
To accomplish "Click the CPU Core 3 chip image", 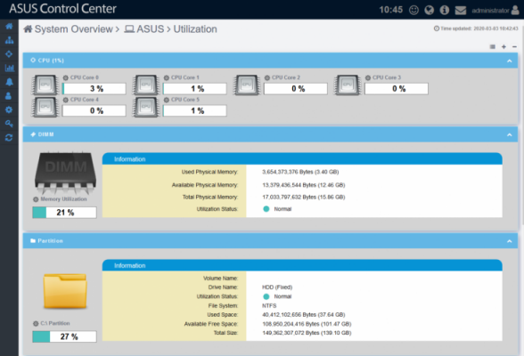I will 348,85.
